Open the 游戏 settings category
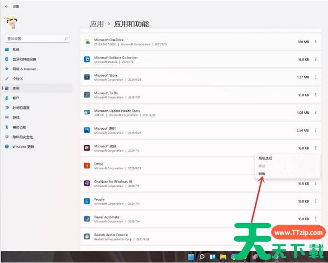The height and width of the screenshot is (263, 328). [x=37, y=117]
